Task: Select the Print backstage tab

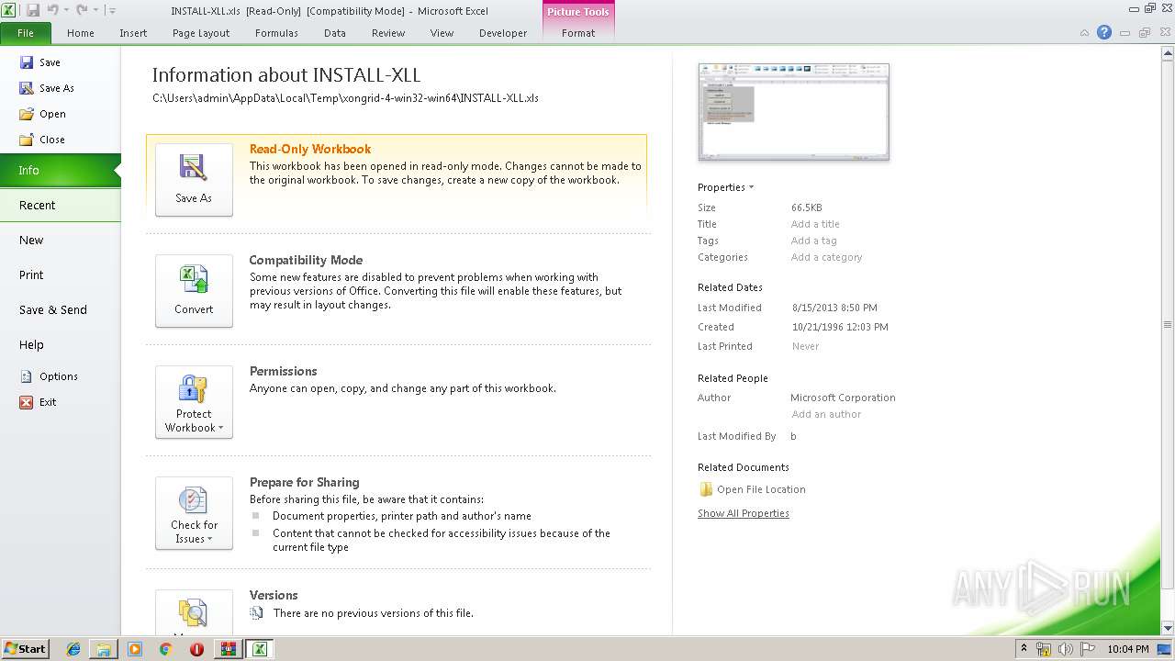Action: [60, 274]
